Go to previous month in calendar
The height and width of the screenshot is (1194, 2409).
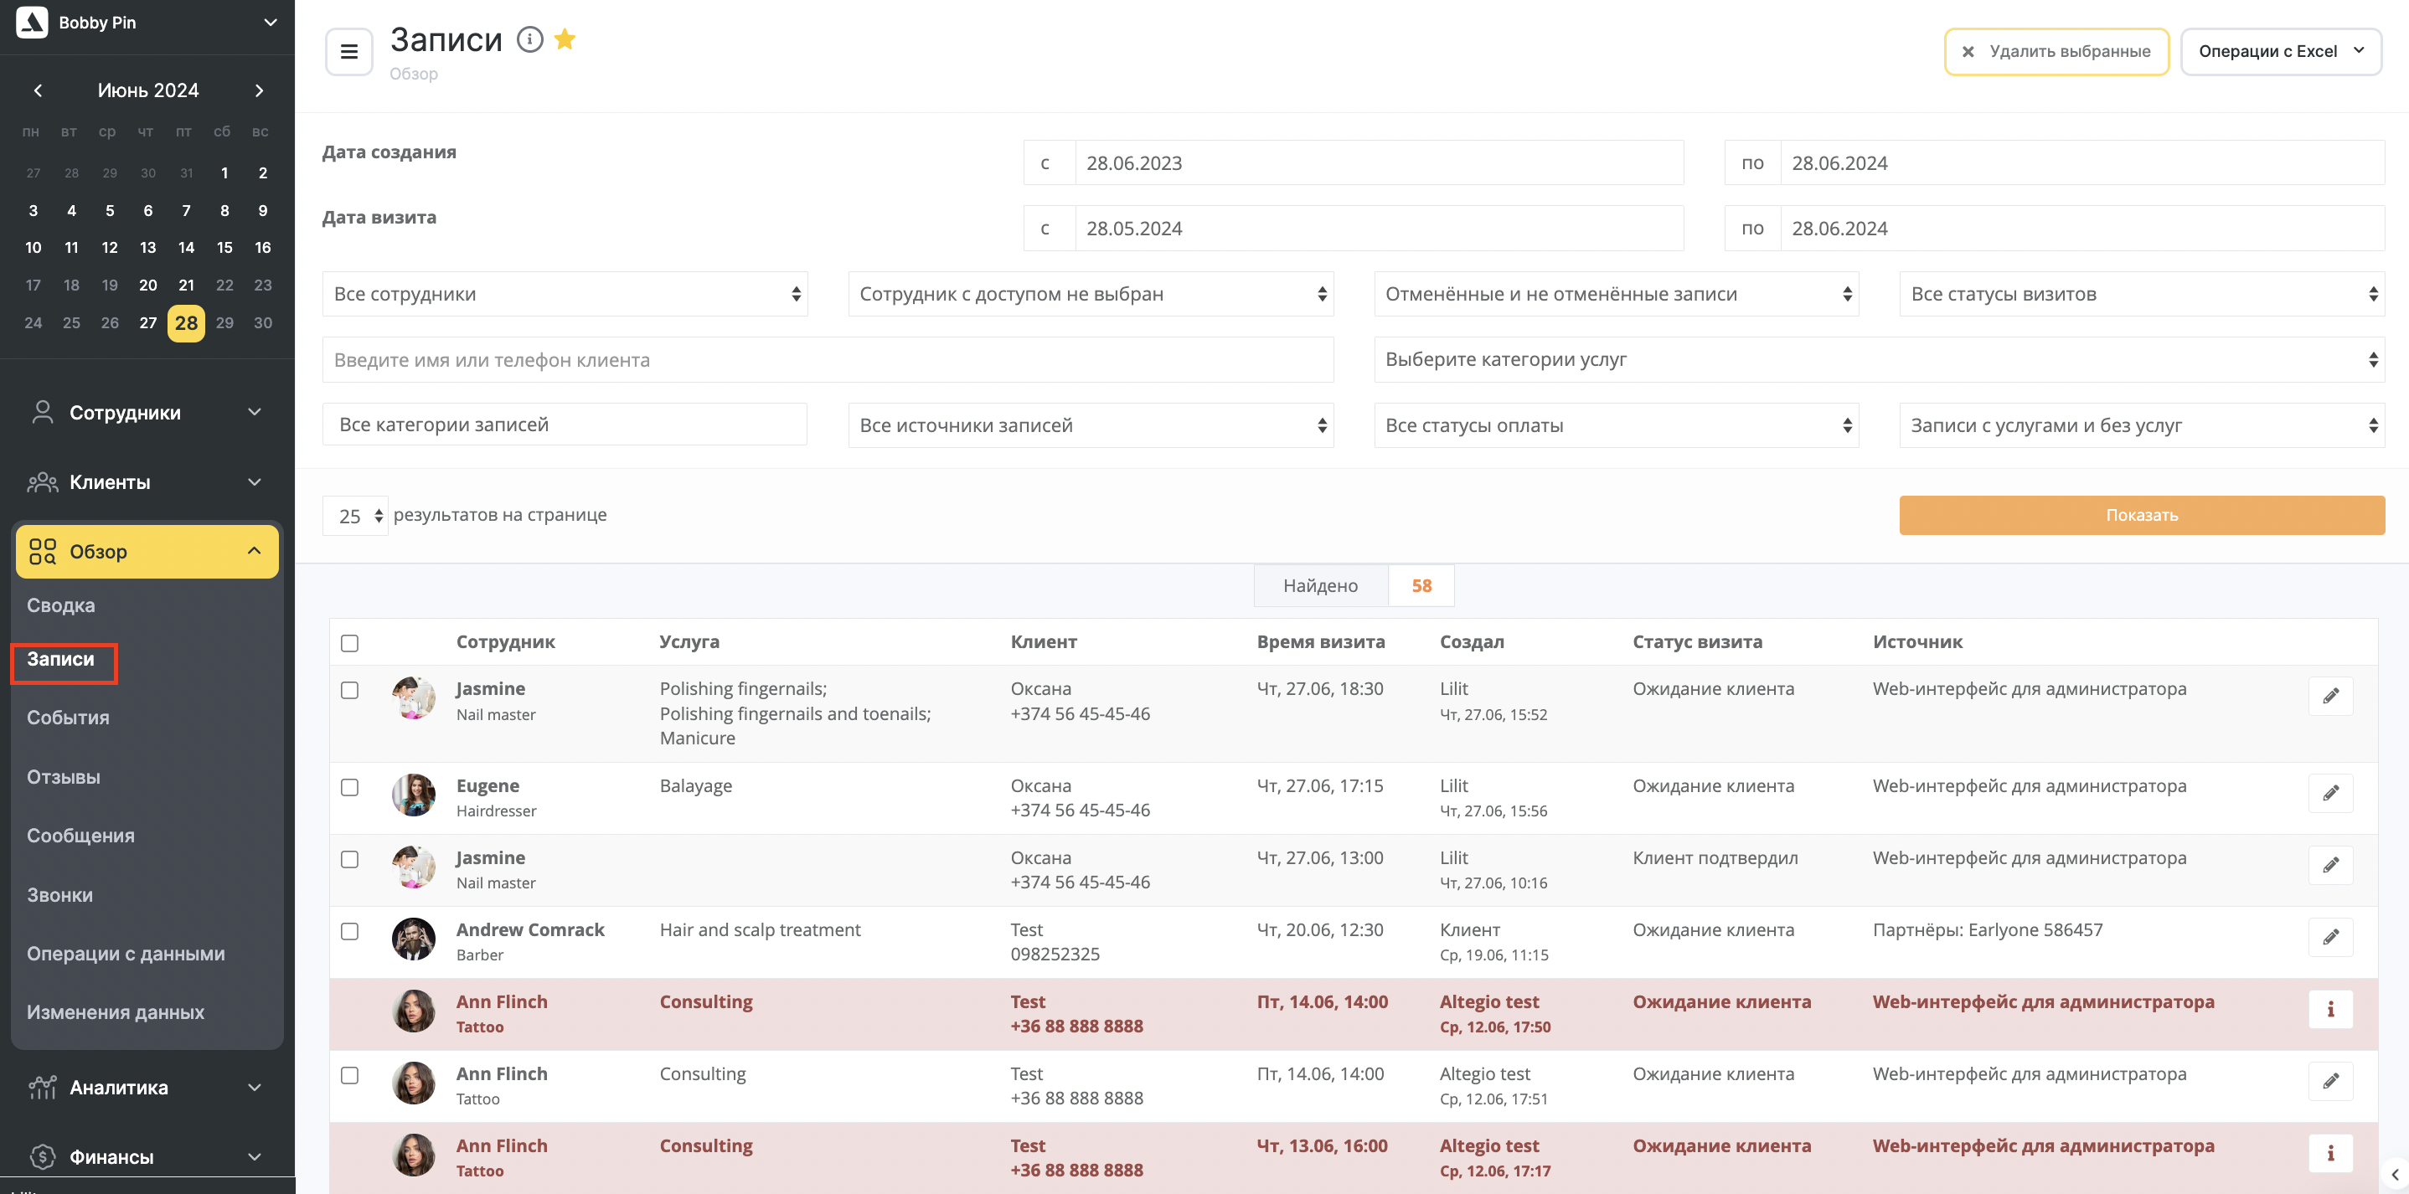[38, 90]
